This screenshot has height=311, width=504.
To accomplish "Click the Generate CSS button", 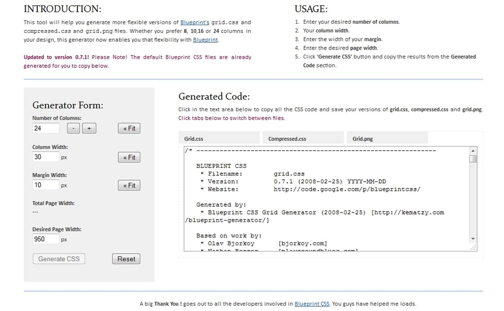I will [59, 259].
